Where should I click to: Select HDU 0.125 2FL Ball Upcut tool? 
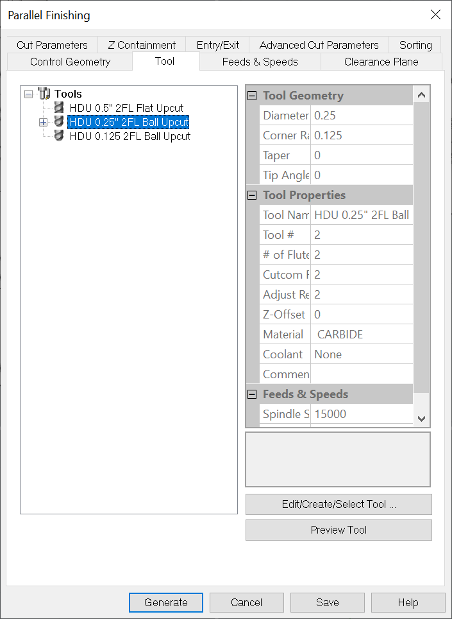(130, 136)
